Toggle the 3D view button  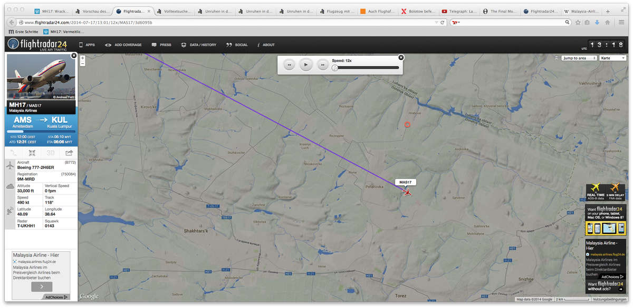pyautogui.click(x=51, y=153)
